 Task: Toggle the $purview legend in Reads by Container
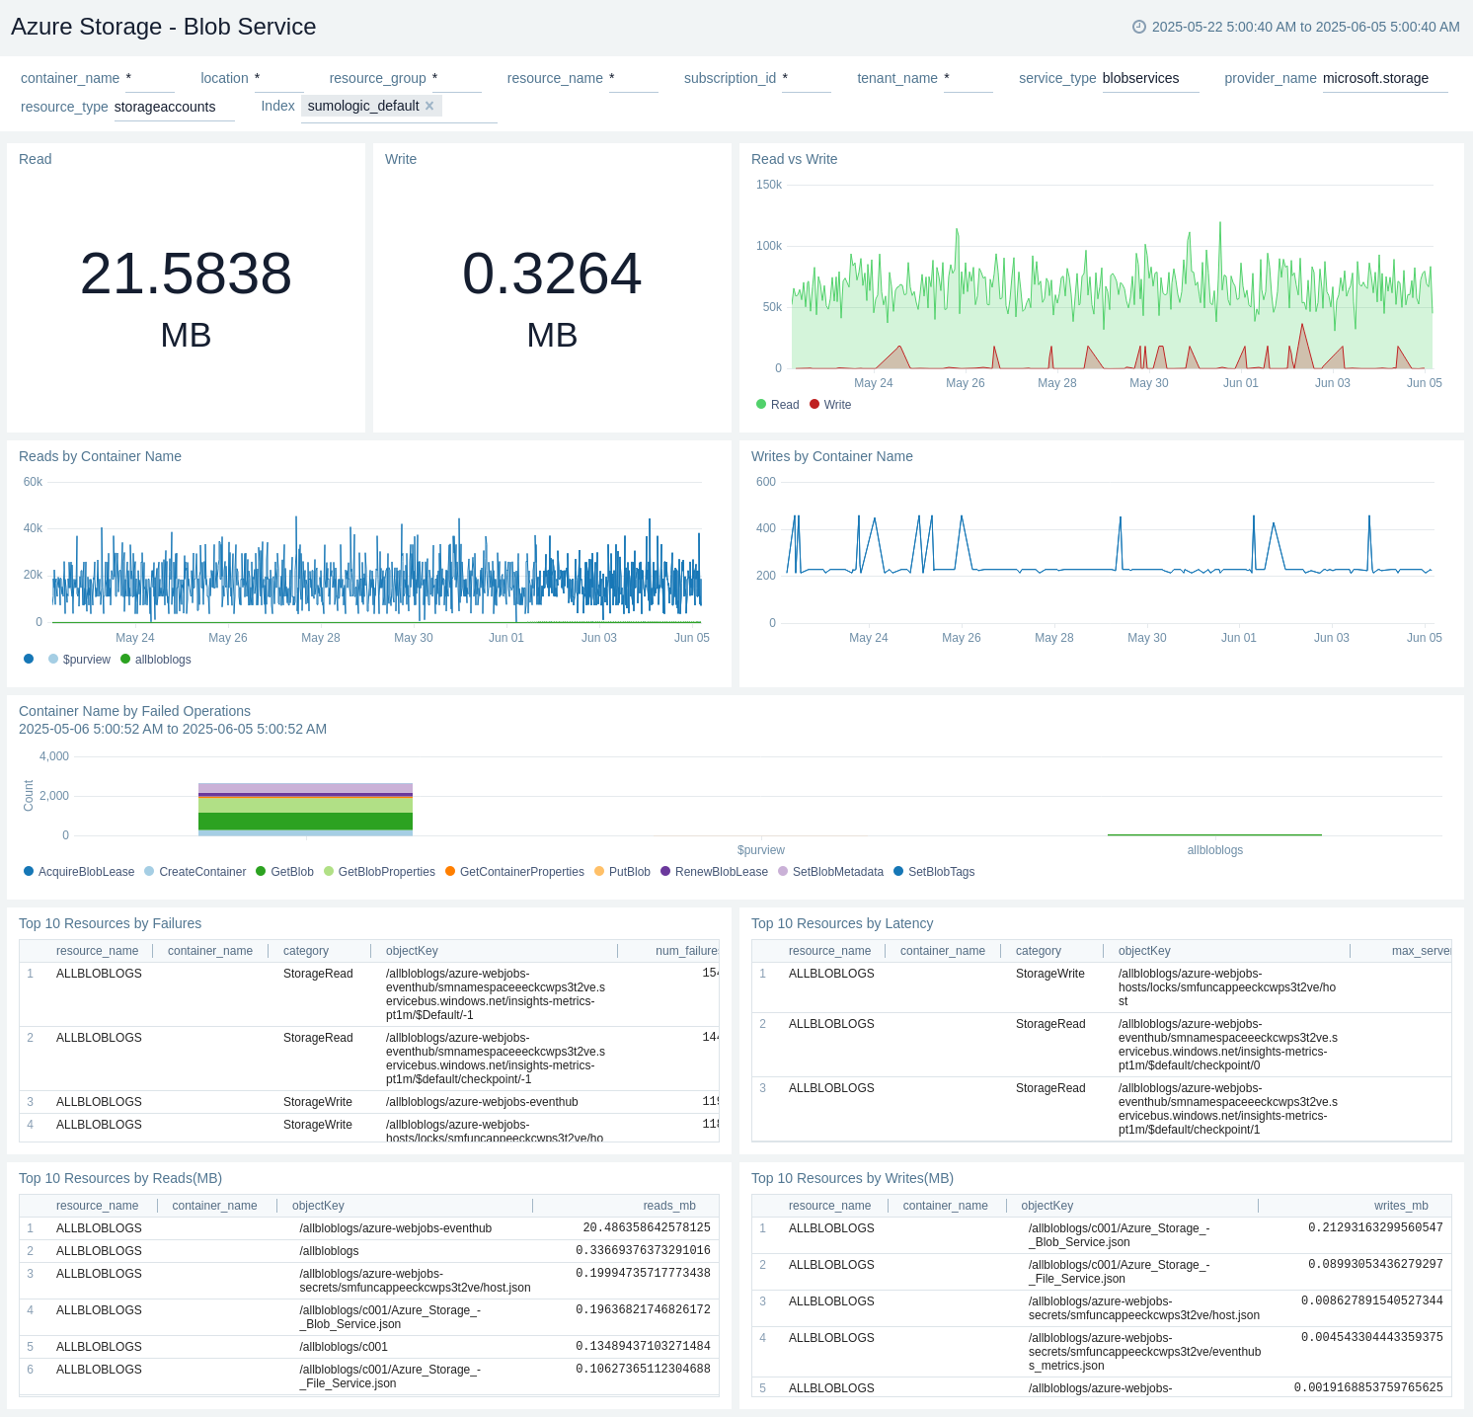(x=80, y=660)
